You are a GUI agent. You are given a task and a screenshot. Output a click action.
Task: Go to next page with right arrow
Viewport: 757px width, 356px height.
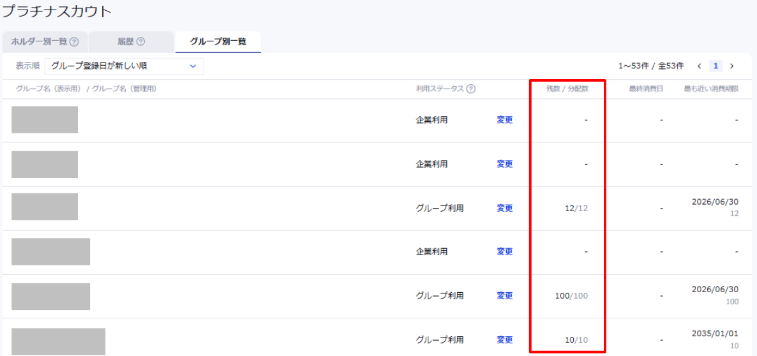[x=731, y=66]
